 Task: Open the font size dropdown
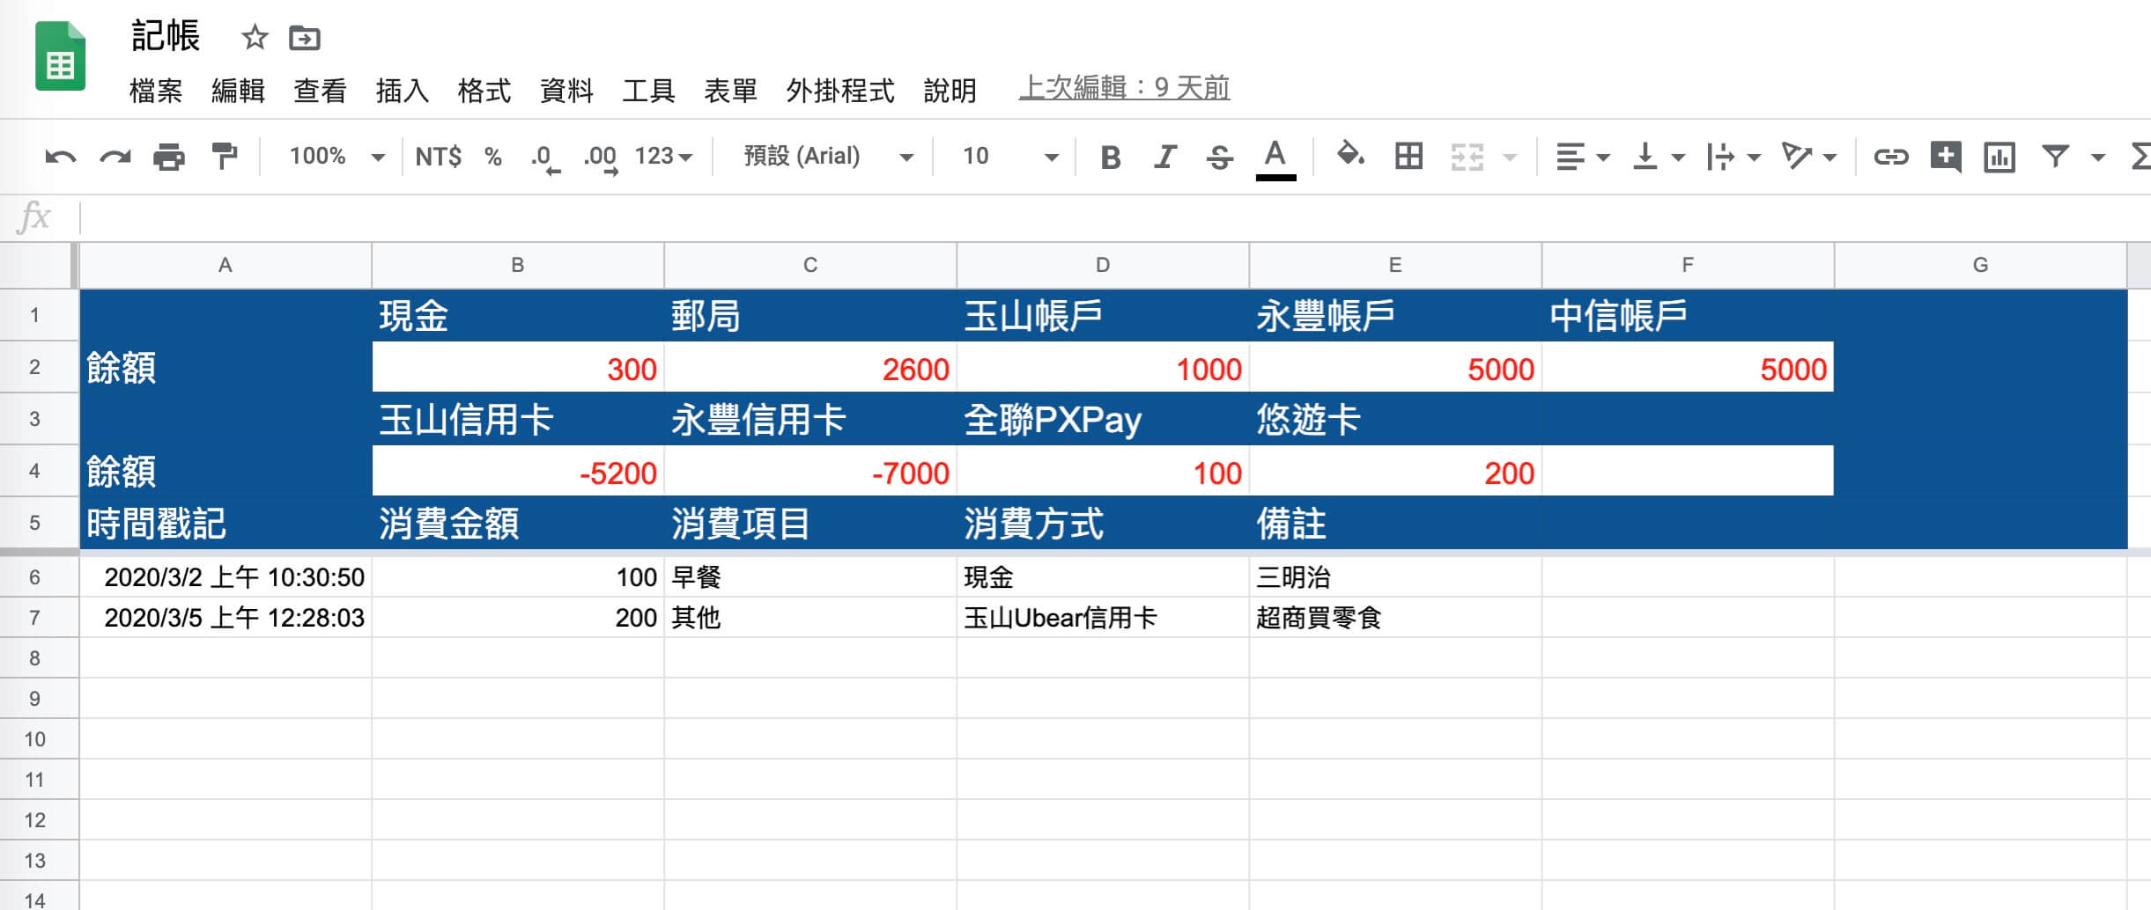(1009, 157)
